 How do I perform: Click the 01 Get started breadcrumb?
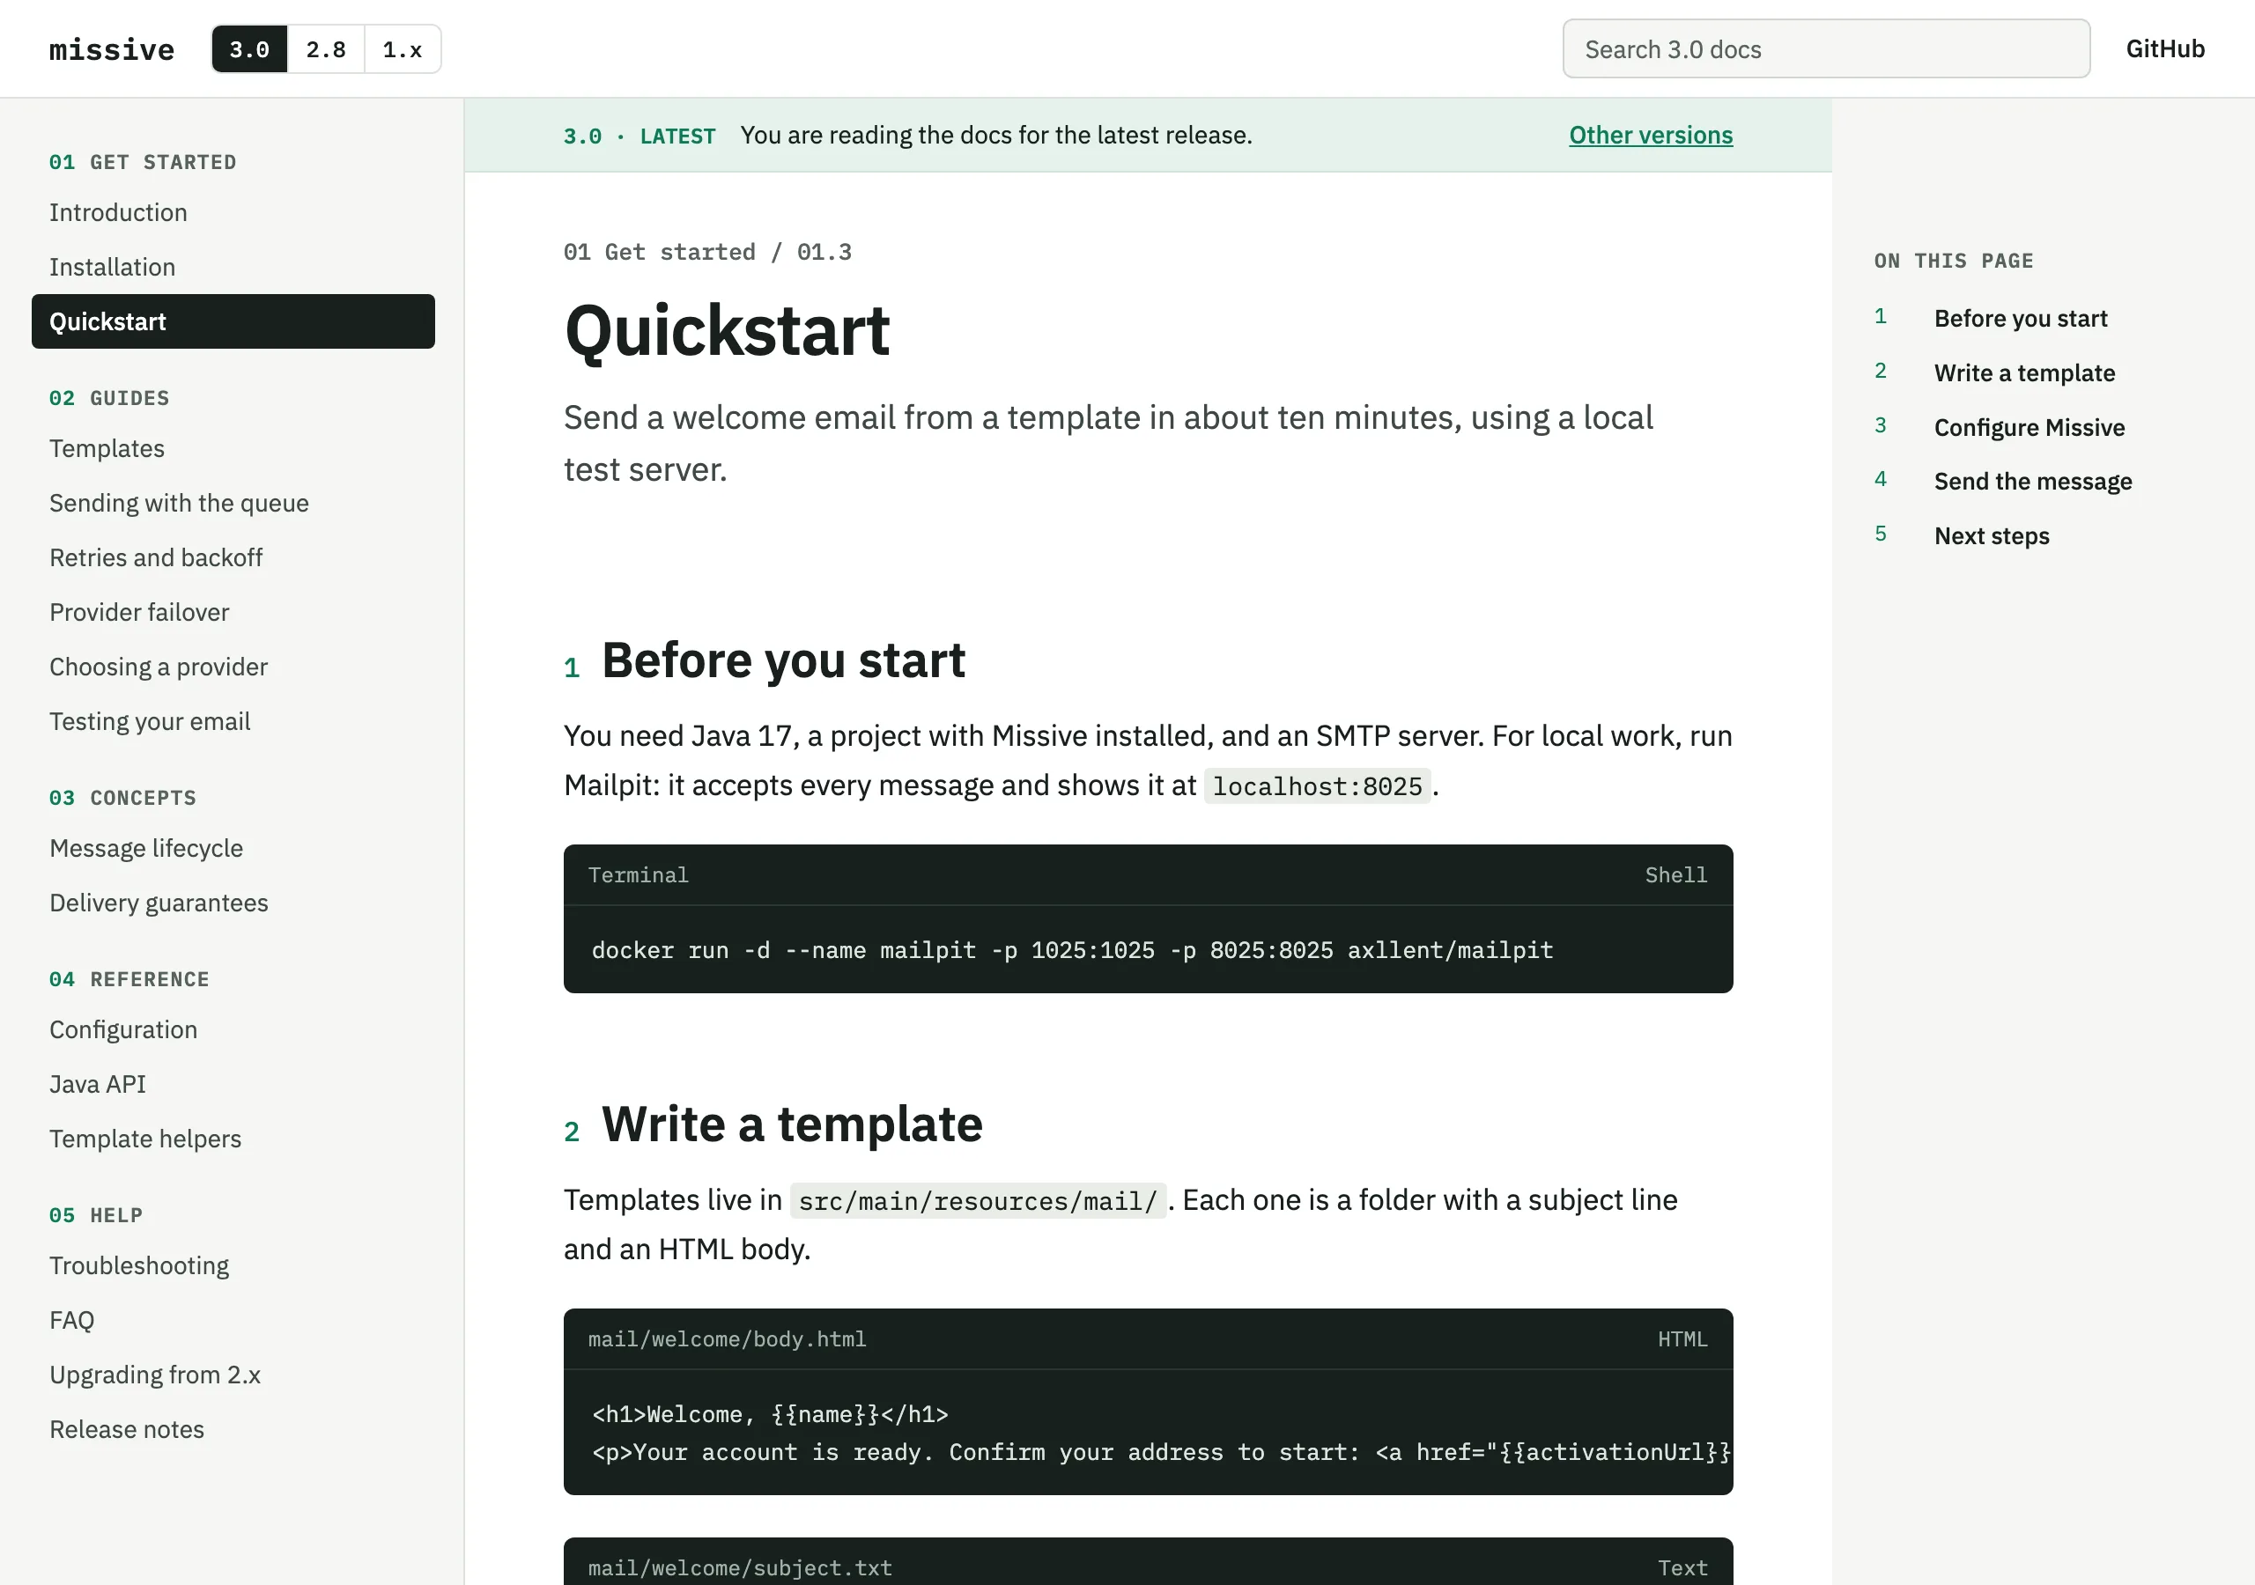pyautogui.click(x=659, y=253)
